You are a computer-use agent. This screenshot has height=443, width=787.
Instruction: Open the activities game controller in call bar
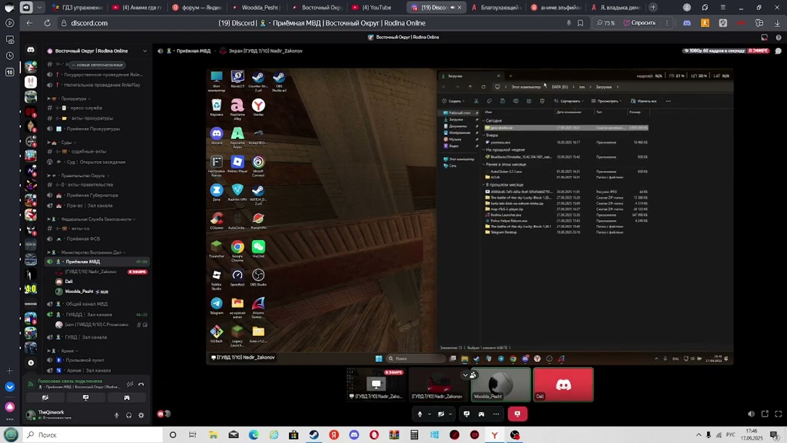481,414
